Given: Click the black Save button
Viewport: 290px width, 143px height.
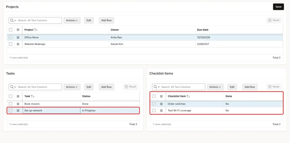Looking at the screenshot, I should tap(278, 7).
